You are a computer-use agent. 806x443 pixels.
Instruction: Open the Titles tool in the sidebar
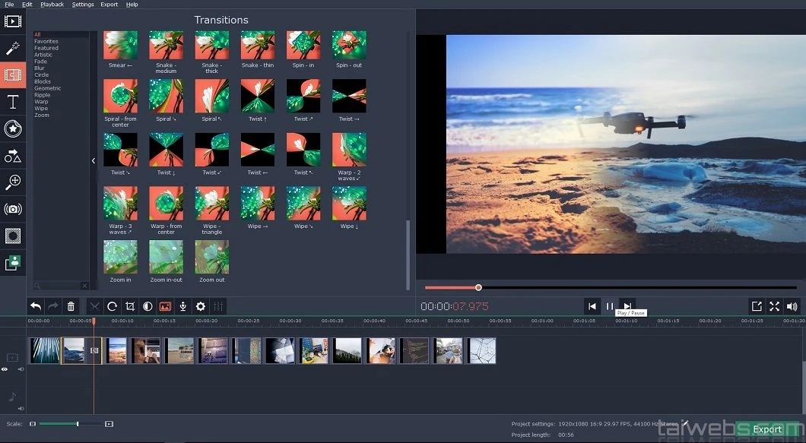(13, 103)
